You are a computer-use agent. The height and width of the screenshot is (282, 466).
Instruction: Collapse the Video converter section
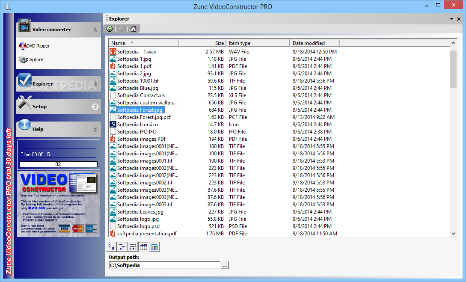click(95, 30)
